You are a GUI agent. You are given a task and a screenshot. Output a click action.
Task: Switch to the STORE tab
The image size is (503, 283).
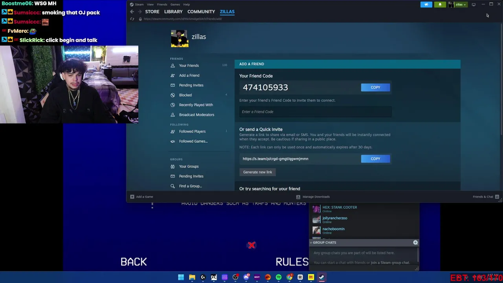(x=152, y=12)
